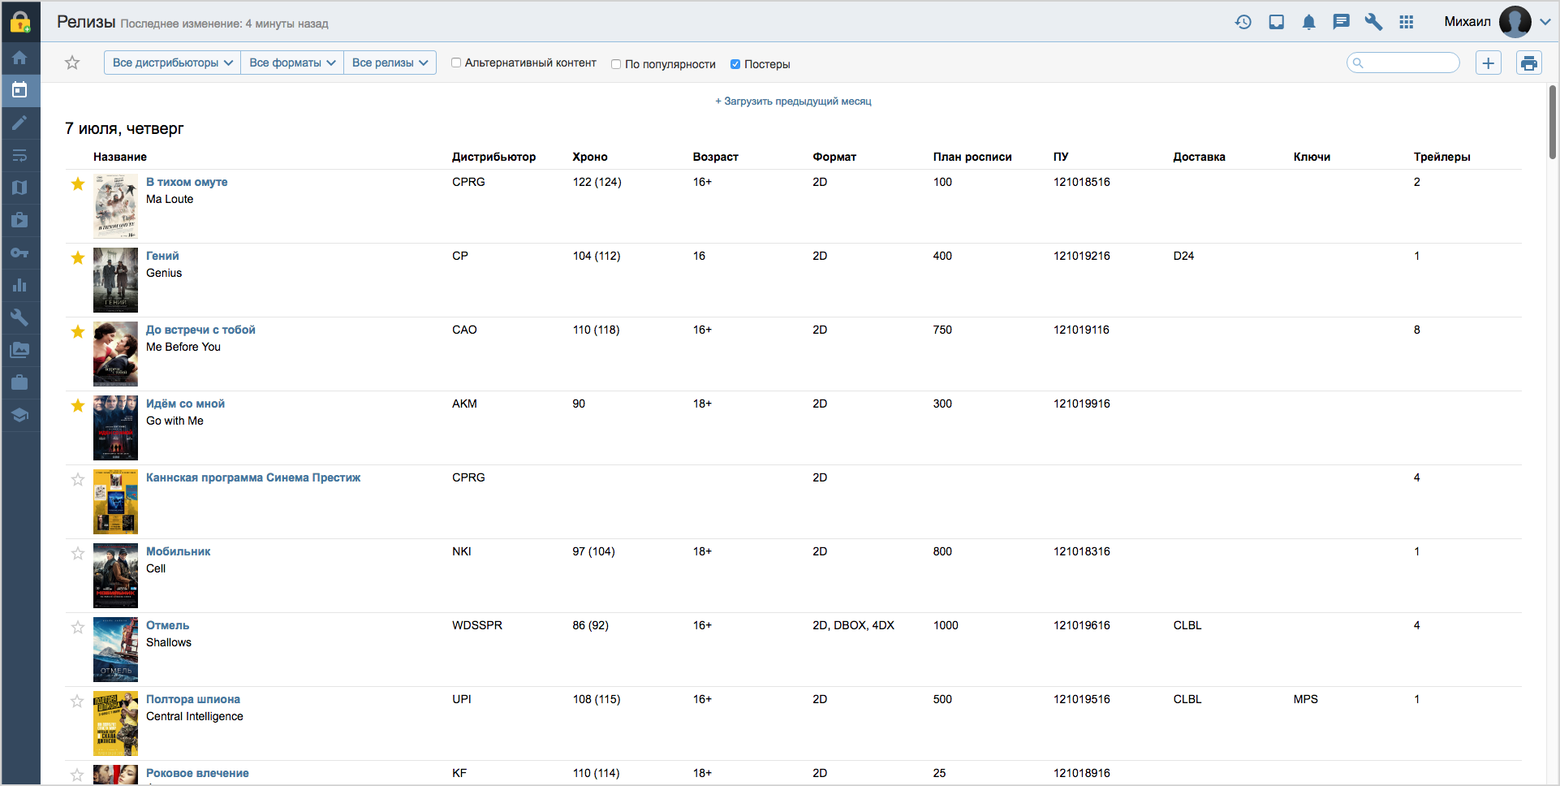The width and height of the screenshot is (1560, 786).
Task: Open Все форматы dropdown
Action: (292, 63)
